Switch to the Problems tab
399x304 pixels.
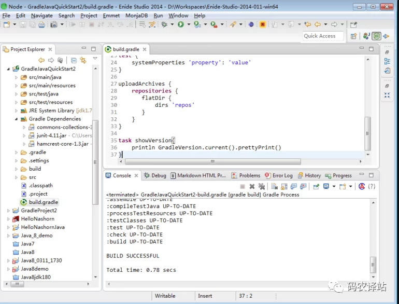pyautogui.click(x=249, y=175)
